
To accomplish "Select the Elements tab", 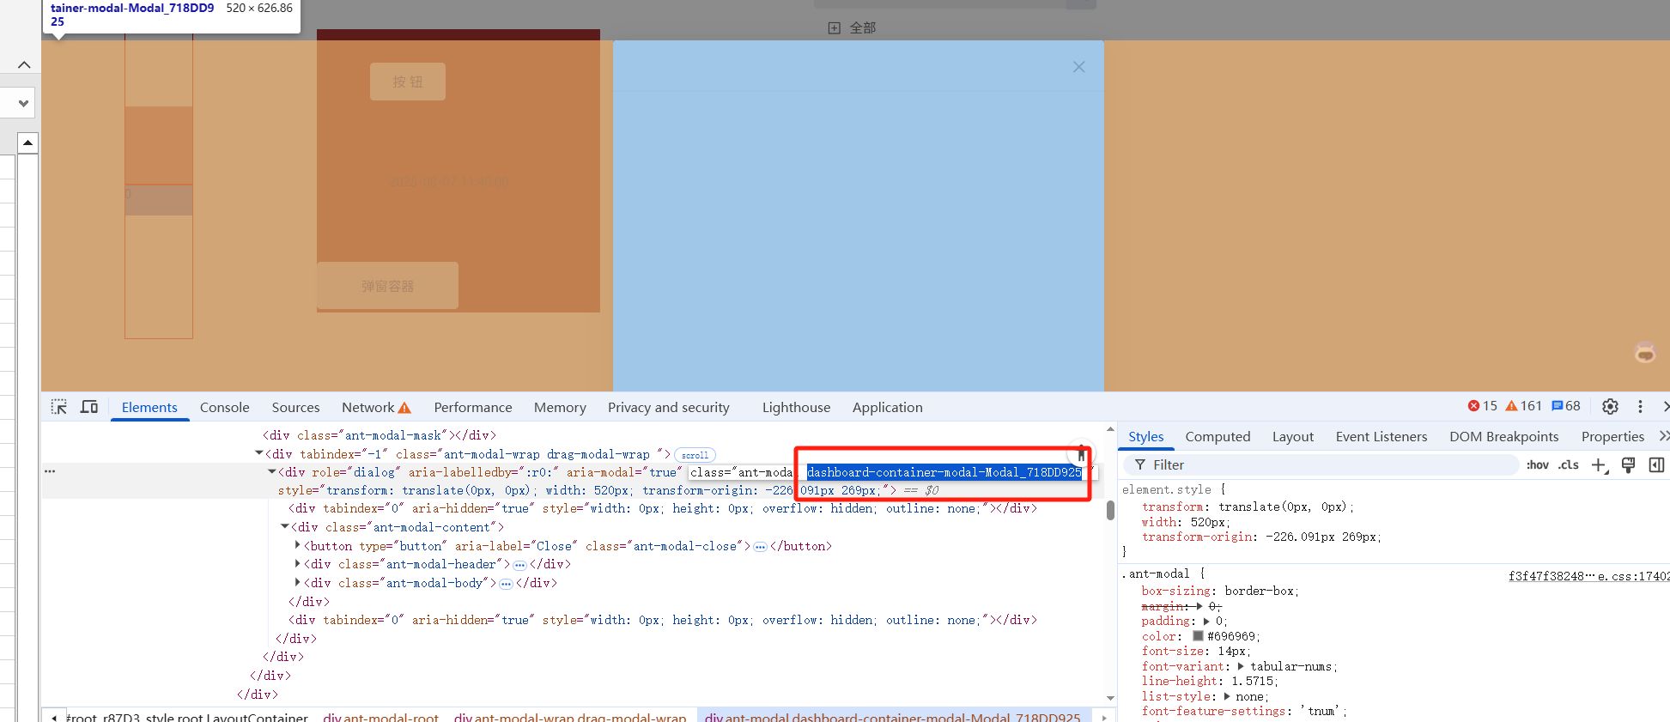I will pyautogui.click(x=149, y=407).
